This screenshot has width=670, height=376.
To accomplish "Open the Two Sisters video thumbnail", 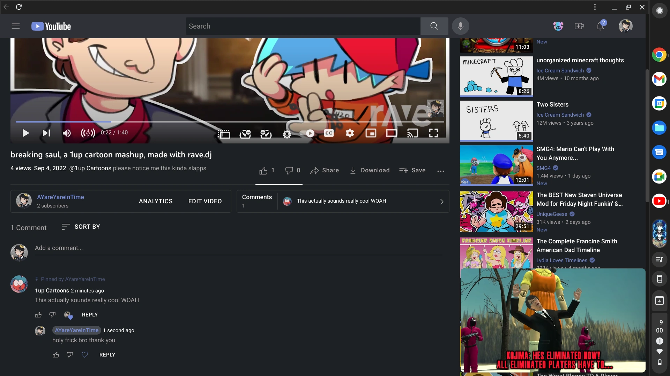I will (x=496, y=120).
